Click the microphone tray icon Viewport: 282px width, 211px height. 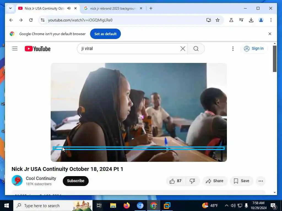(x=246, y=206)
